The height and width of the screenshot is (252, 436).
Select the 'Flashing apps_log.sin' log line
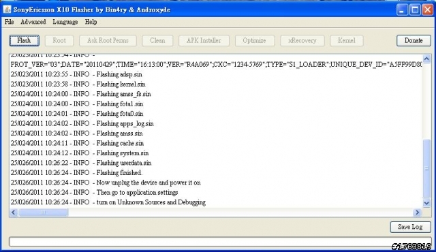[x=82, y=124]
